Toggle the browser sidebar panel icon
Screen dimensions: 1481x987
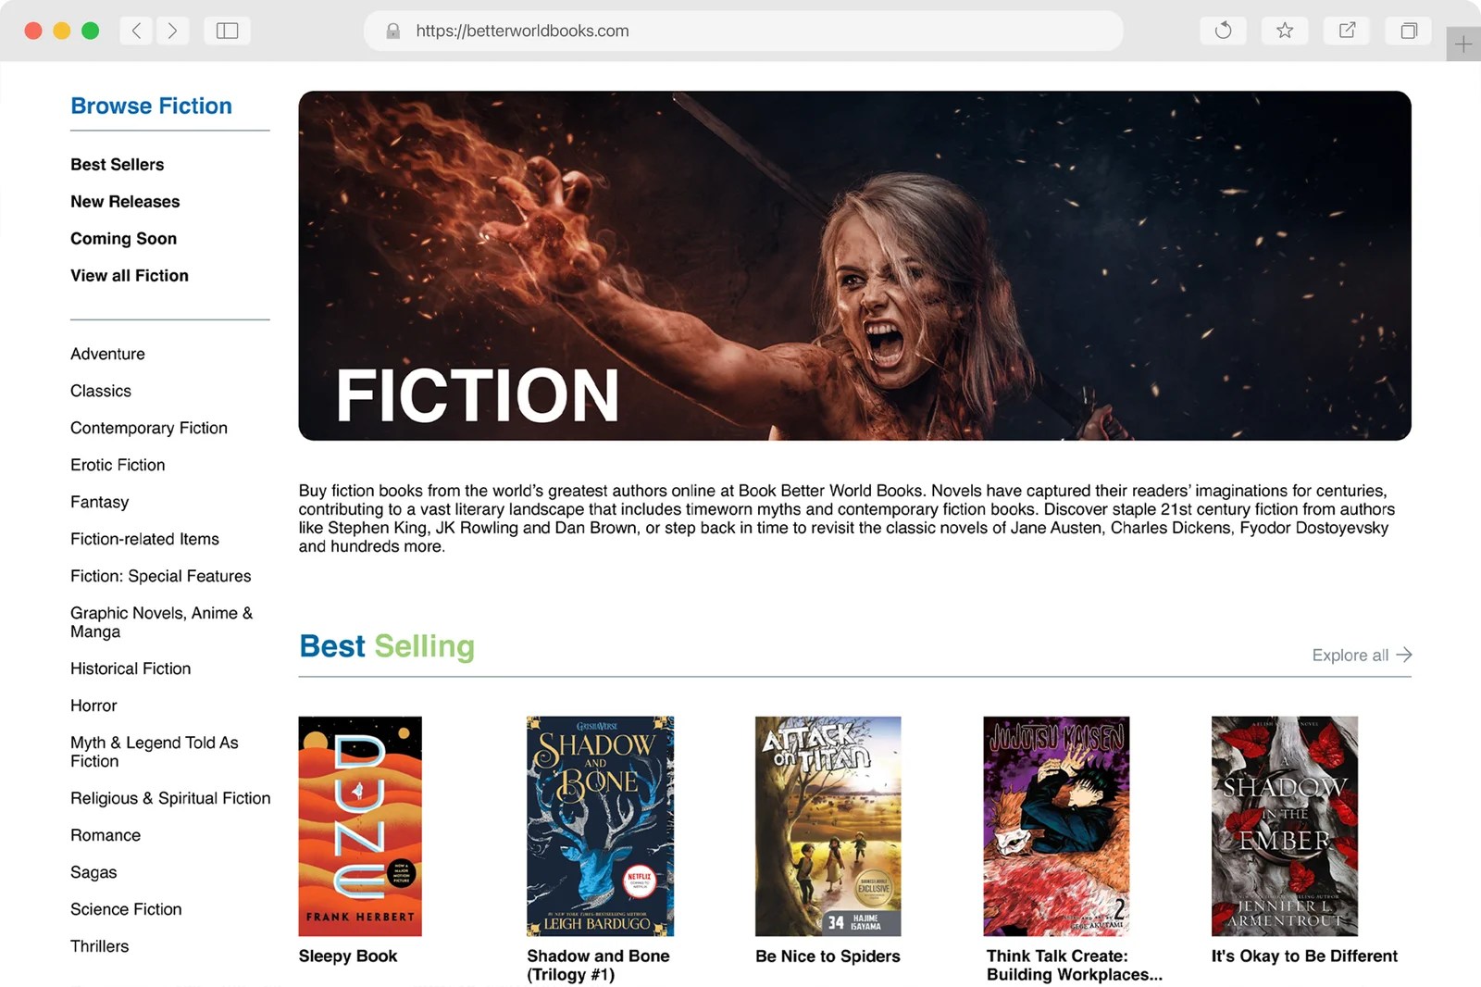tap(227, 31)
